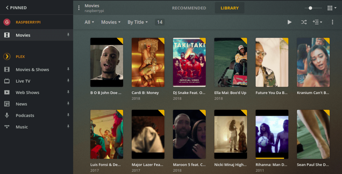The image size is (342, 174).
Task: Open the Luis Fonsi & De... poster
Action: (x=107, y=134)
